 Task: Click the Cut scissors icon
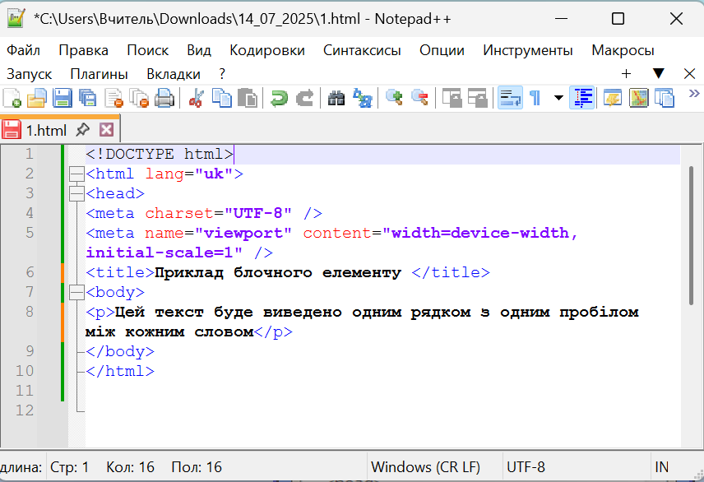click(196, 99)
